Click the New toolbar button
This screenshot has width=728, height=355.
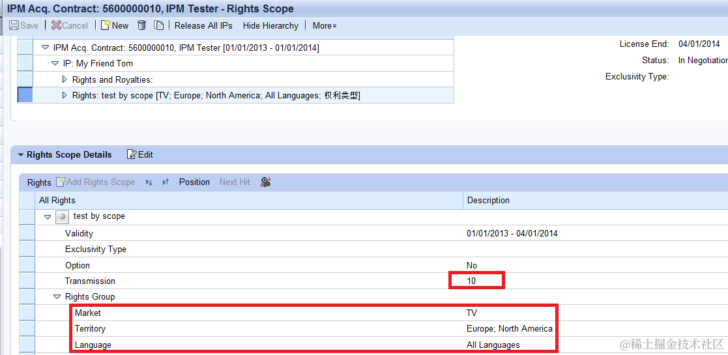pyautogui.click(x=115, y=25)
